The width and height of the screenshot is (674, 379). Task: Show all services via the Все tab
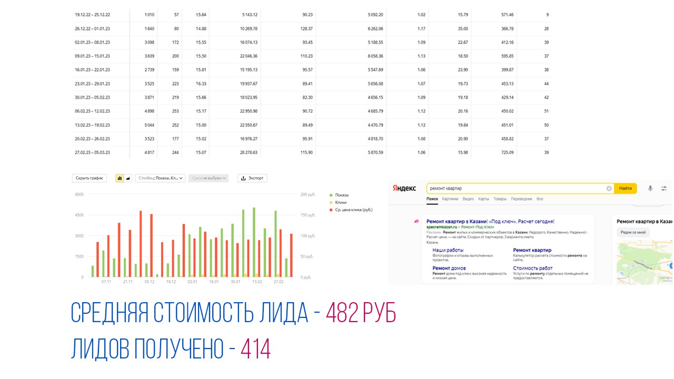(540, 200)
